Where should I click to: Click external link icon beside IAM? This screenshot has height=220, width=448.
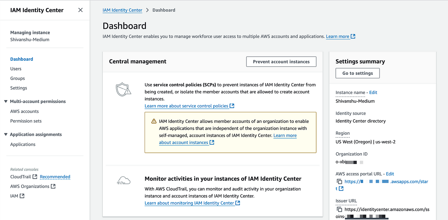pos(22,196)
